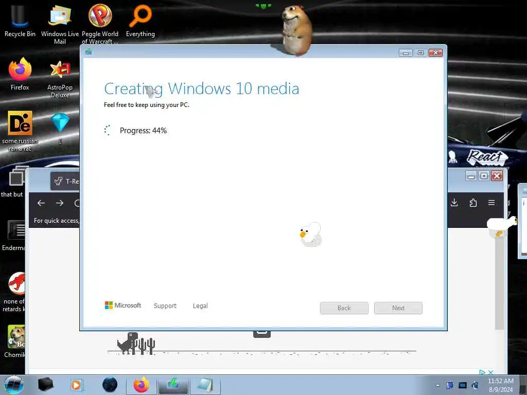
Task: Go back in the Firefox window
Action: click(x=41, y=203)
